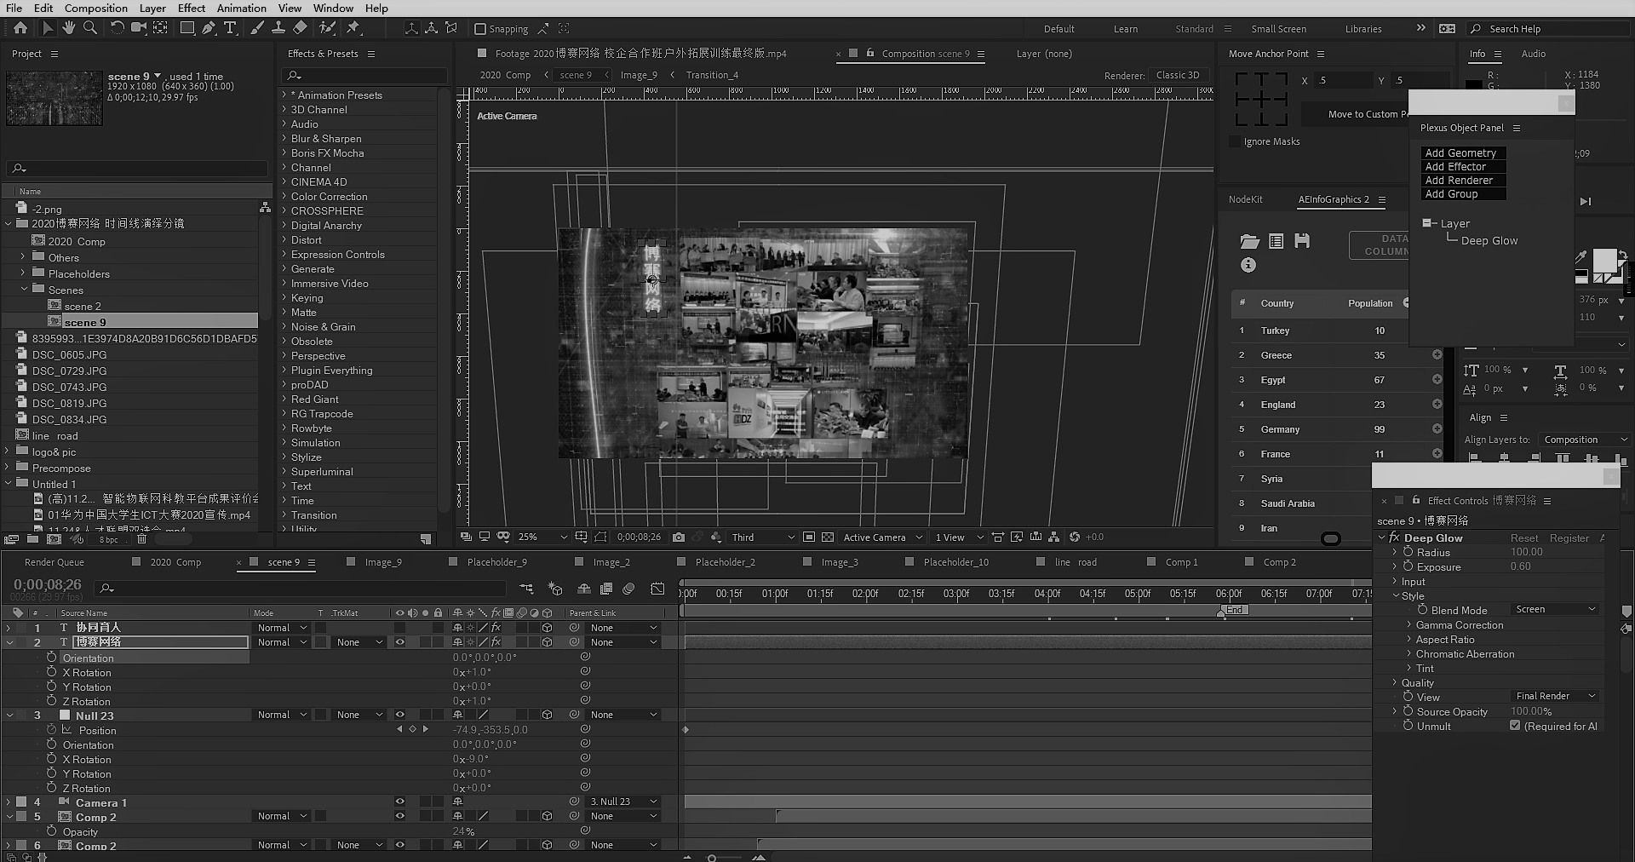
Task: Select the Selection arrow tool
Action: (x=48, y=28)
